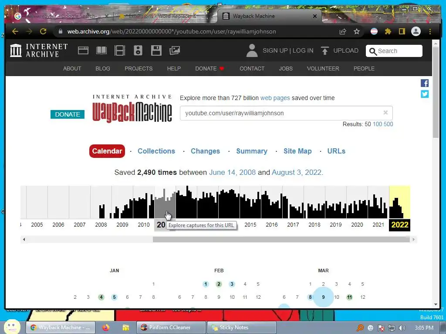Click DONATE in the navigation bar
The width and height of the screenshot is (446, 334).
[x=209, y=68]
